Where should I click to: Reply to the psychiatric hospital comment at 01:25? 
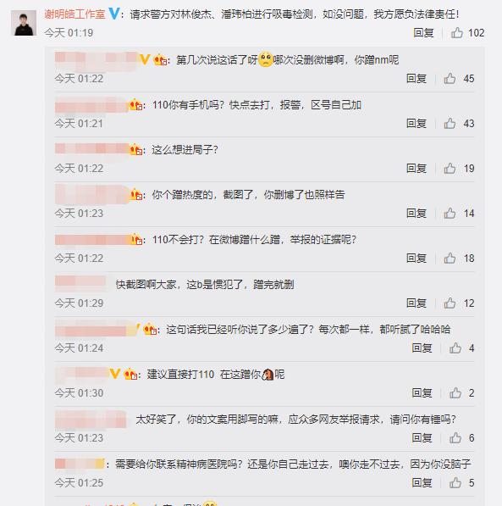coord(422,483)
